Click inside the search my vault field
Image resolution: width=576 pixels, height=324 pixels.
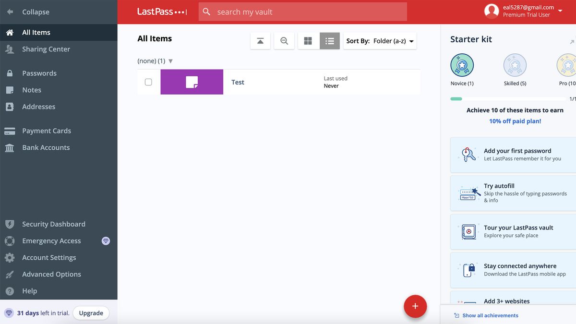point(302,12)
